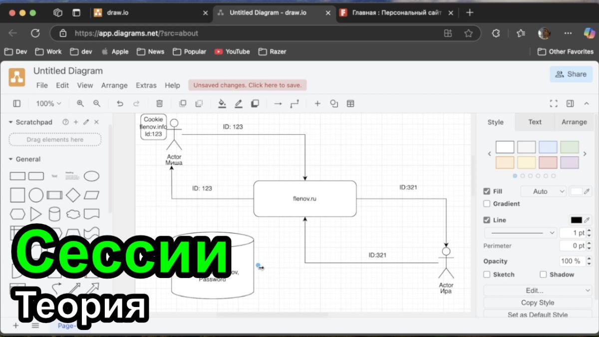Uncheck the Fill checkbox

click(x=487, y=191)
